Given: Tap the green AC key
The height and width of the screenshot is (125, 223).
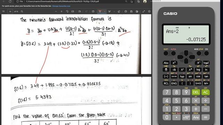Looking at the screenshot, I should (x=206, y=92).
